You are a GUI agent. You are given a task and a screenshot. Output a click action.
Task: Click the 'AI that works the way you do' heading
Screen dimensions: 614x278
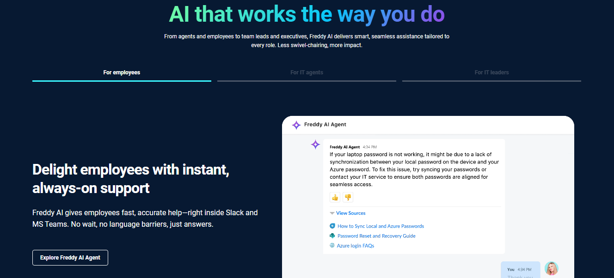[x=307, y=14]
